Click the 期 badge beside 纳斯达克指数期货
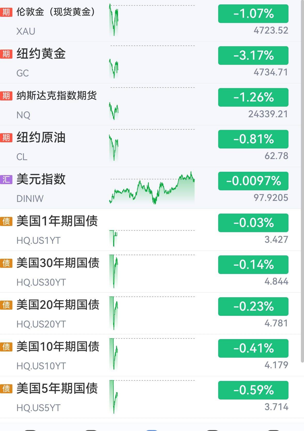This screenshot has height=431, width=304. click(6, 96)
